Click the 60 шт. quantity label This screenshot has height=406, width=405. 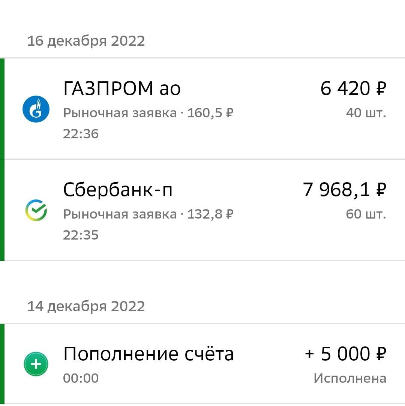click(366, 214)
